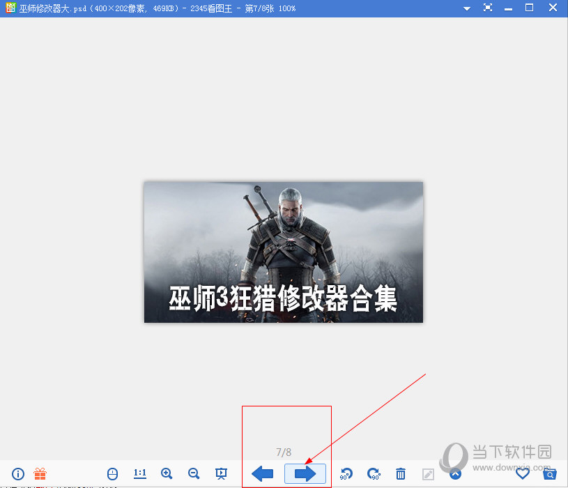Viewport: 568px width, 488px height.
Task: Enable auto-browse with the mouse icon
Action: coord(112,474)
